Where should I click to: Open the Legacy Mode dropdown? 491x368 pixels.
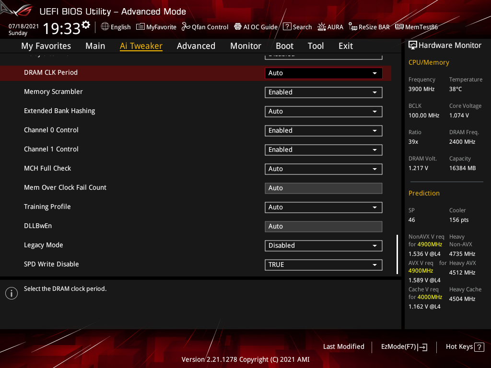(323, 245)
